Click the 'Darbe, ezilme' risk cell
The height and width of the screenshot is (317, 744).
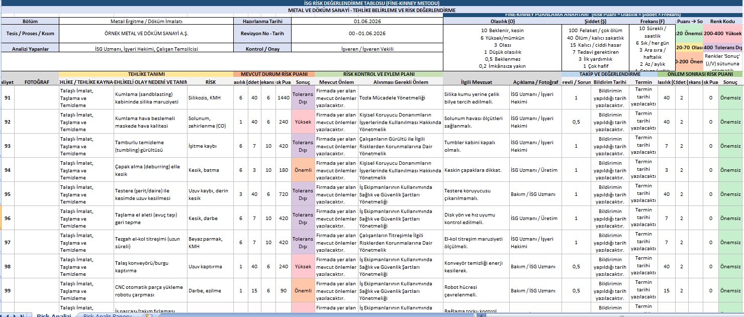(210, 290)
